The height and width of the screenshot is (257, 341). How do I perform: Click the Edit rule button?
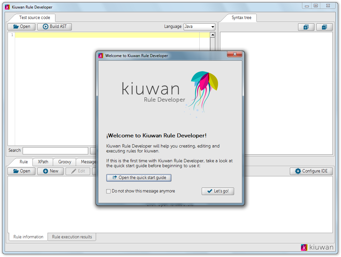(78, 171)
